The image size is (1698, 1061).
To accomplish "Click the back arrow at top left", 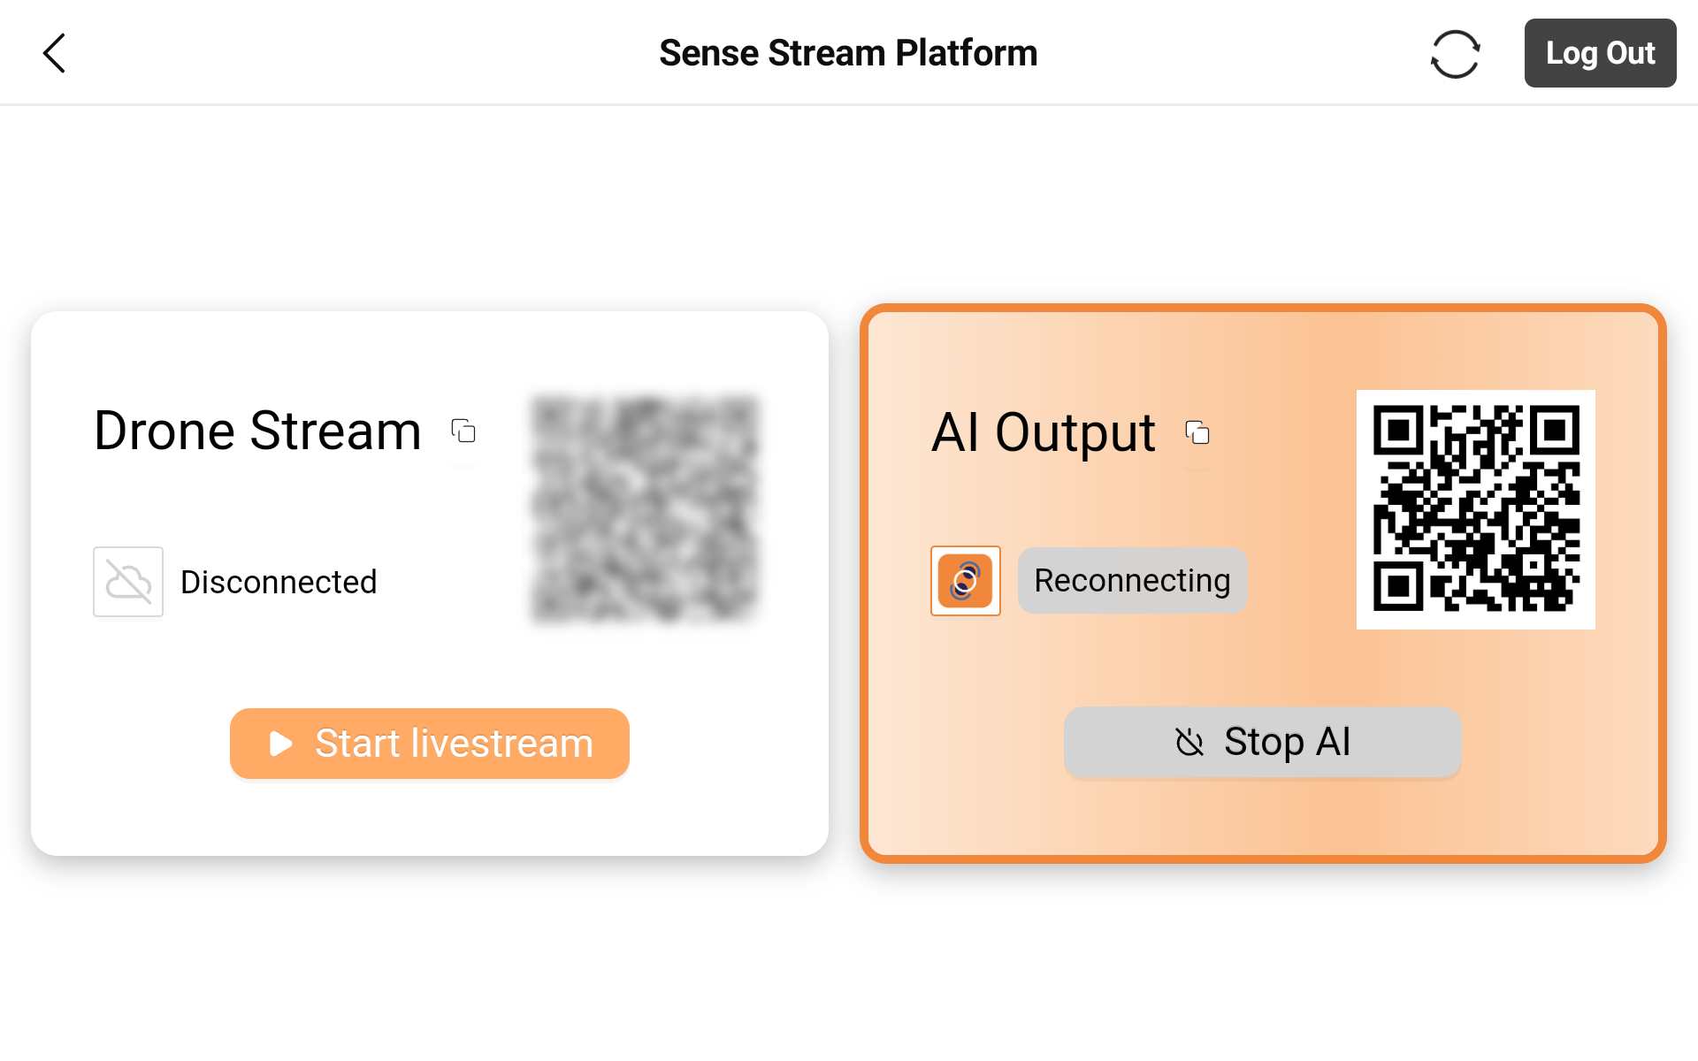I will click(54, 52).
